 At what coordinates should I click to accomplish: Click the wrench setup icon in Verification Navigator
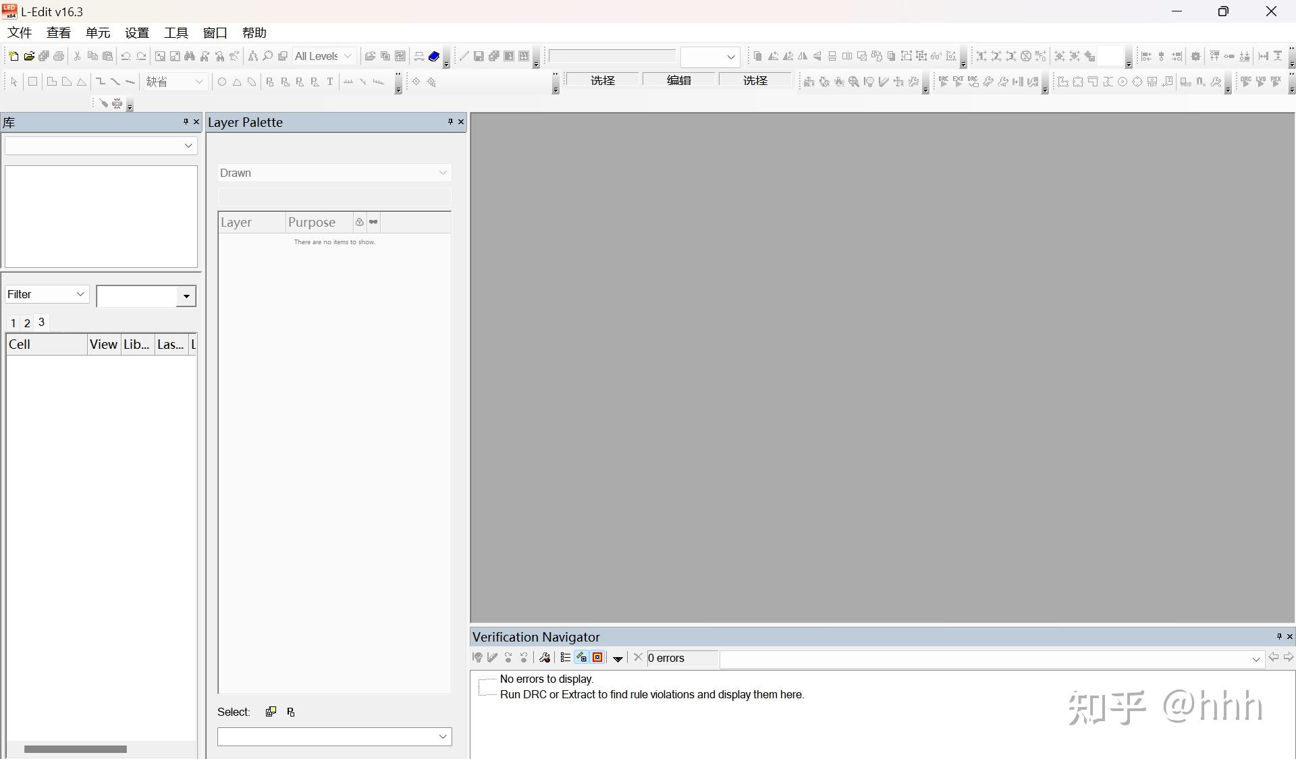point(545,658)
